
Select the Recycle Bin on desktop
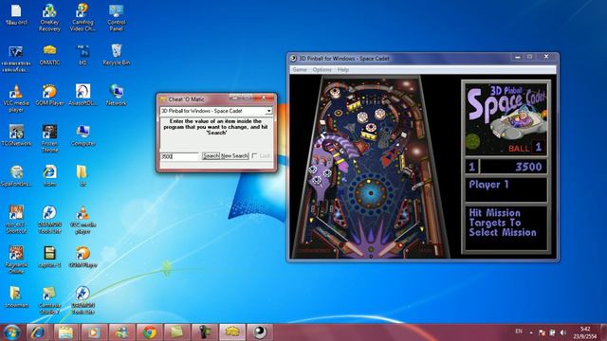click(x=116, y=55)
